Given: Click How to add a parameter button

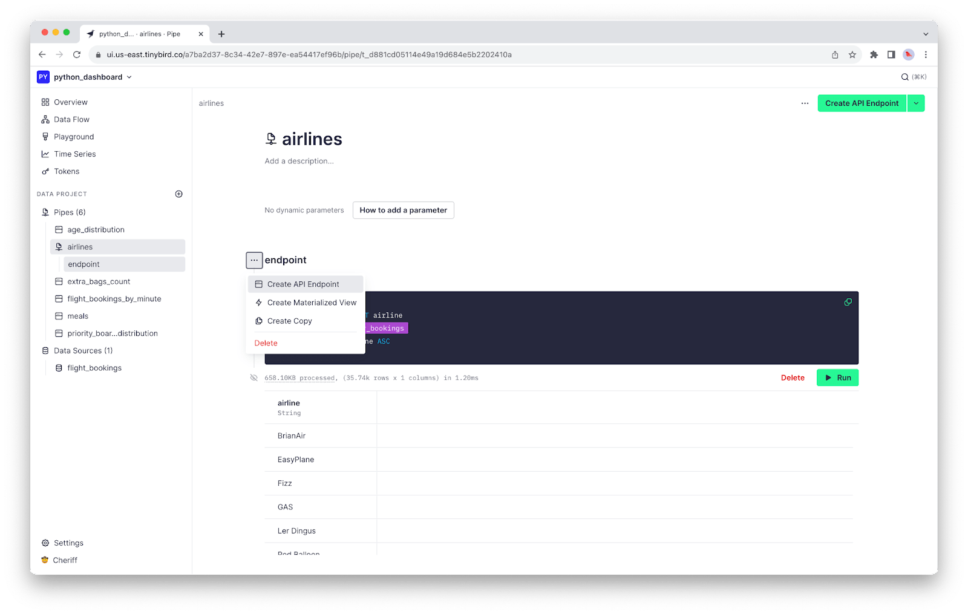Looking at the screenshot, I should coord(403,211).
